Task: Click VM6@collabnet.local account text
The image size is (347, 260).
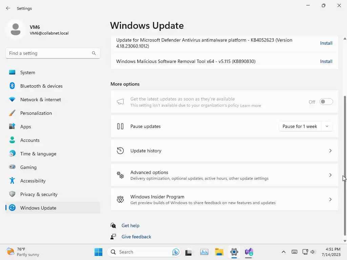Action: [x=49, y=33]
